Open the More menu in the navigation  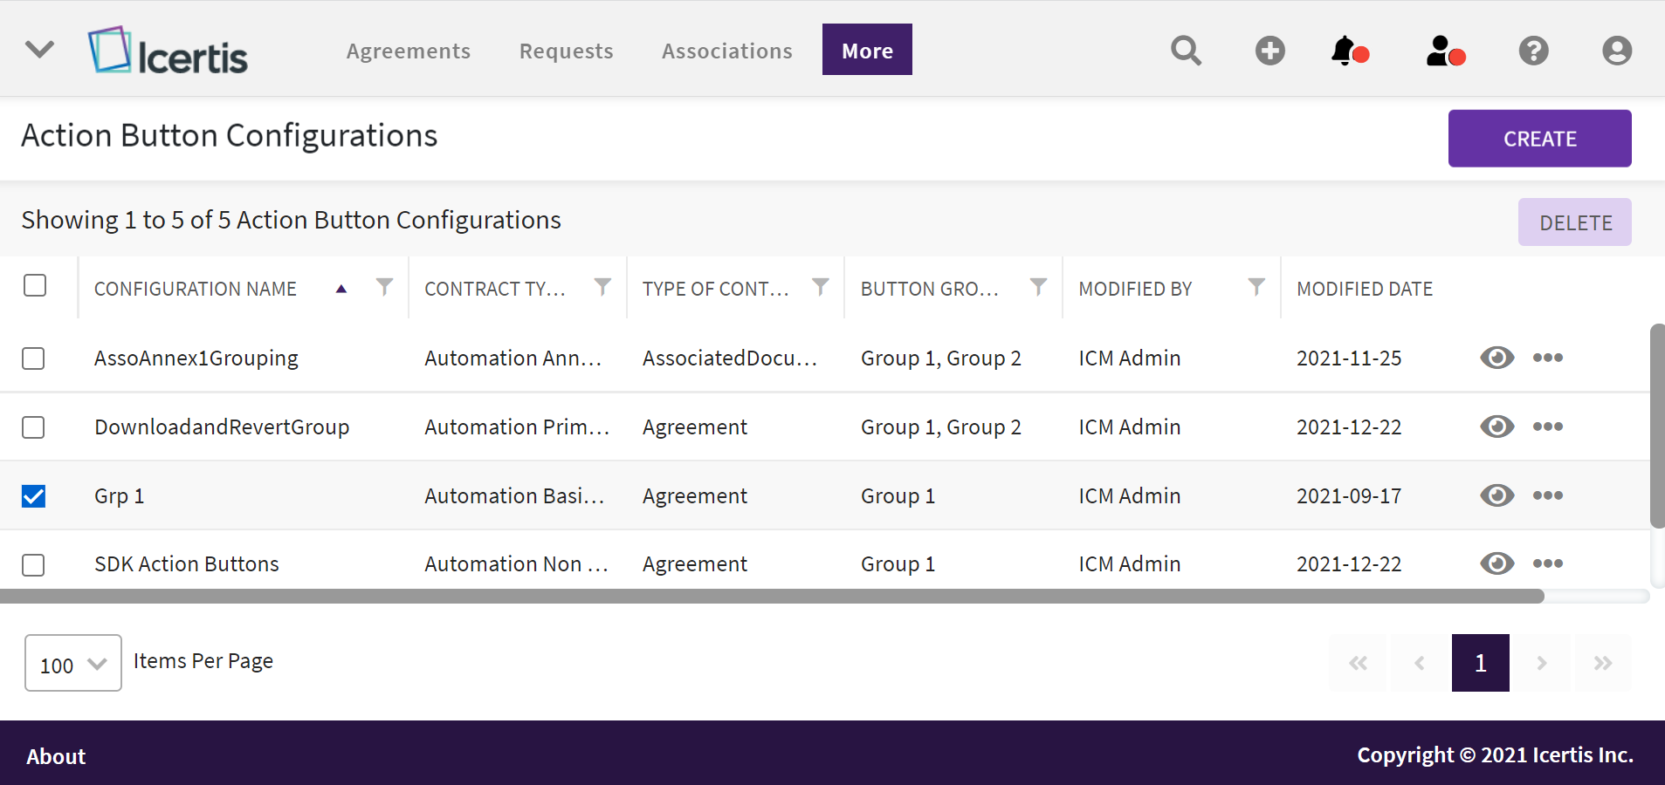coord(866,50)
